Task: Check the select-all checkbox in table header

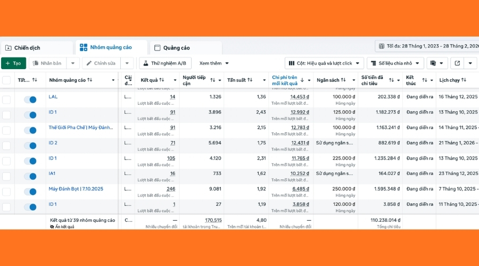Action: click(6, 80)
